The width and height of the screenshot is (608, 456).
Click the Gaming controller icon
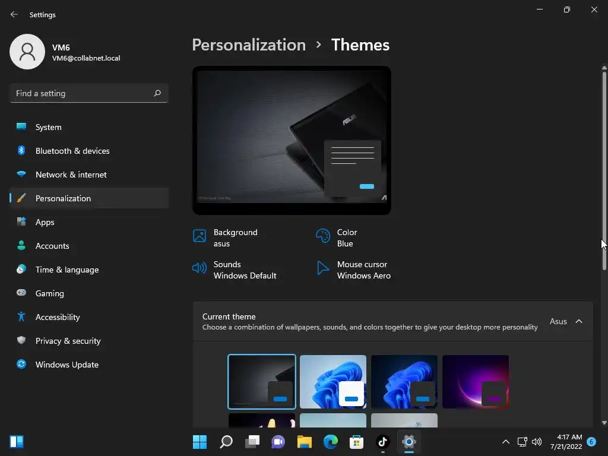[x=21, y=292]
